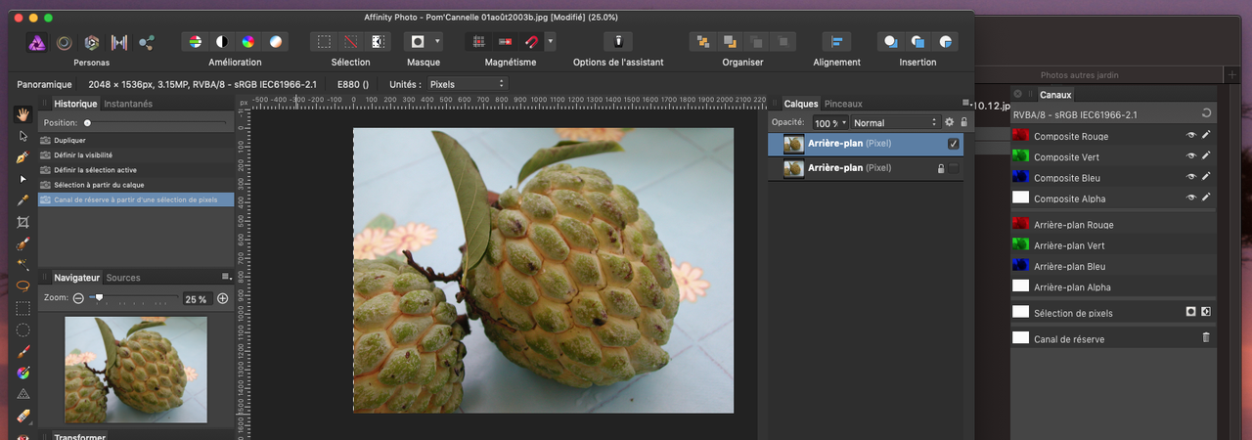Open layer settings gear in Calques panel
This screenshot has height=440, width=1252.
click(949, 122)
